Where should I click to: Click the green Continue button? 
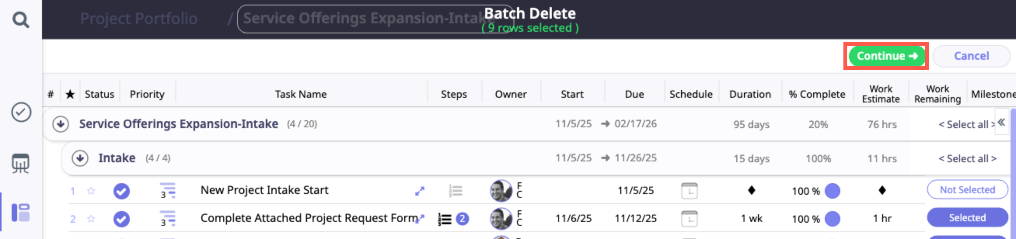tap(886, 56)
